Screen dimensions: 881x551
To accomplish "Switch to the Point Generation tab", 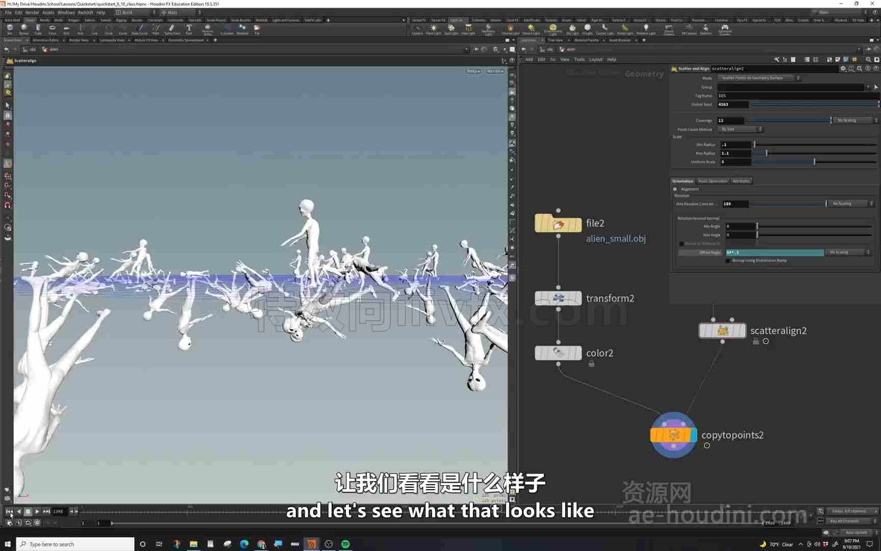I will (713, 181).
